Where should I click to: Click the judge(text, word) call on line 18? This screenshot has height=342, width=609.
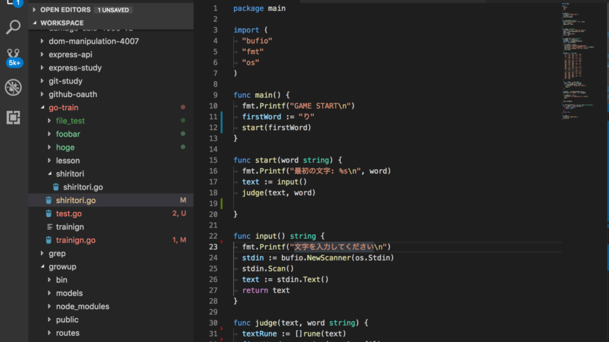pos(279,193)
